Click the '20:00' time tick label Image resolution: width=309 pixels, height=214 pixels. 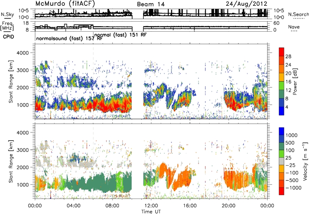pyautogui.click(x=229, y=206)
